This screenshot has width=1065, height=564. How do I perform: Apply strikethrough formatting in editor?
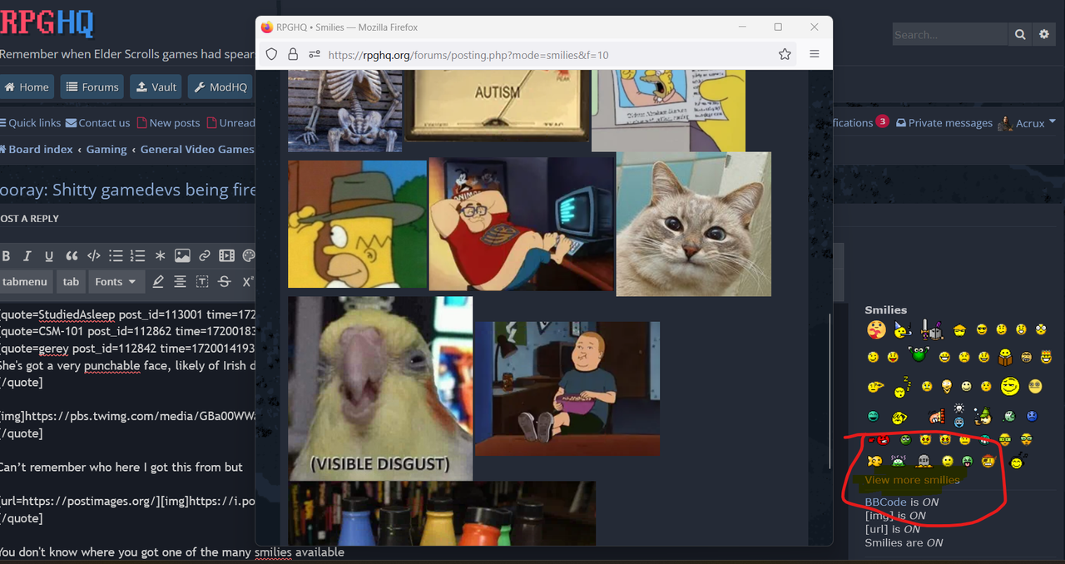pos(224,282)
